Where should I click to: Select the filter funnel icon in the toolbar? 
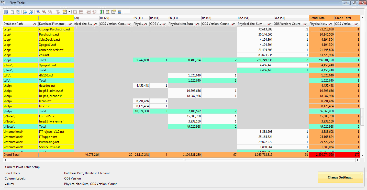pyautogui.click(x=58, y=12)
